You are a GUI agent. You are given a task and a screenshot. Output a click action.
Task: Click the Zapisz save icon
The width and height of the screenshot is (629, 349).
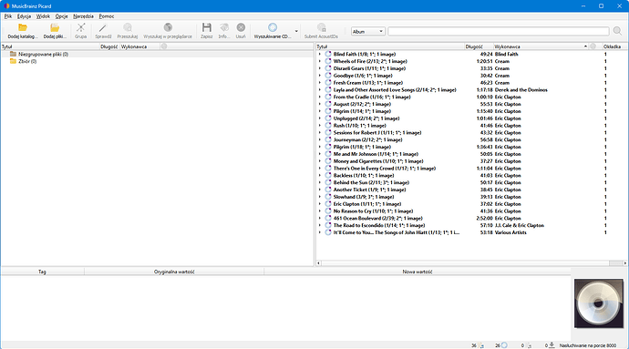(207, 27)
